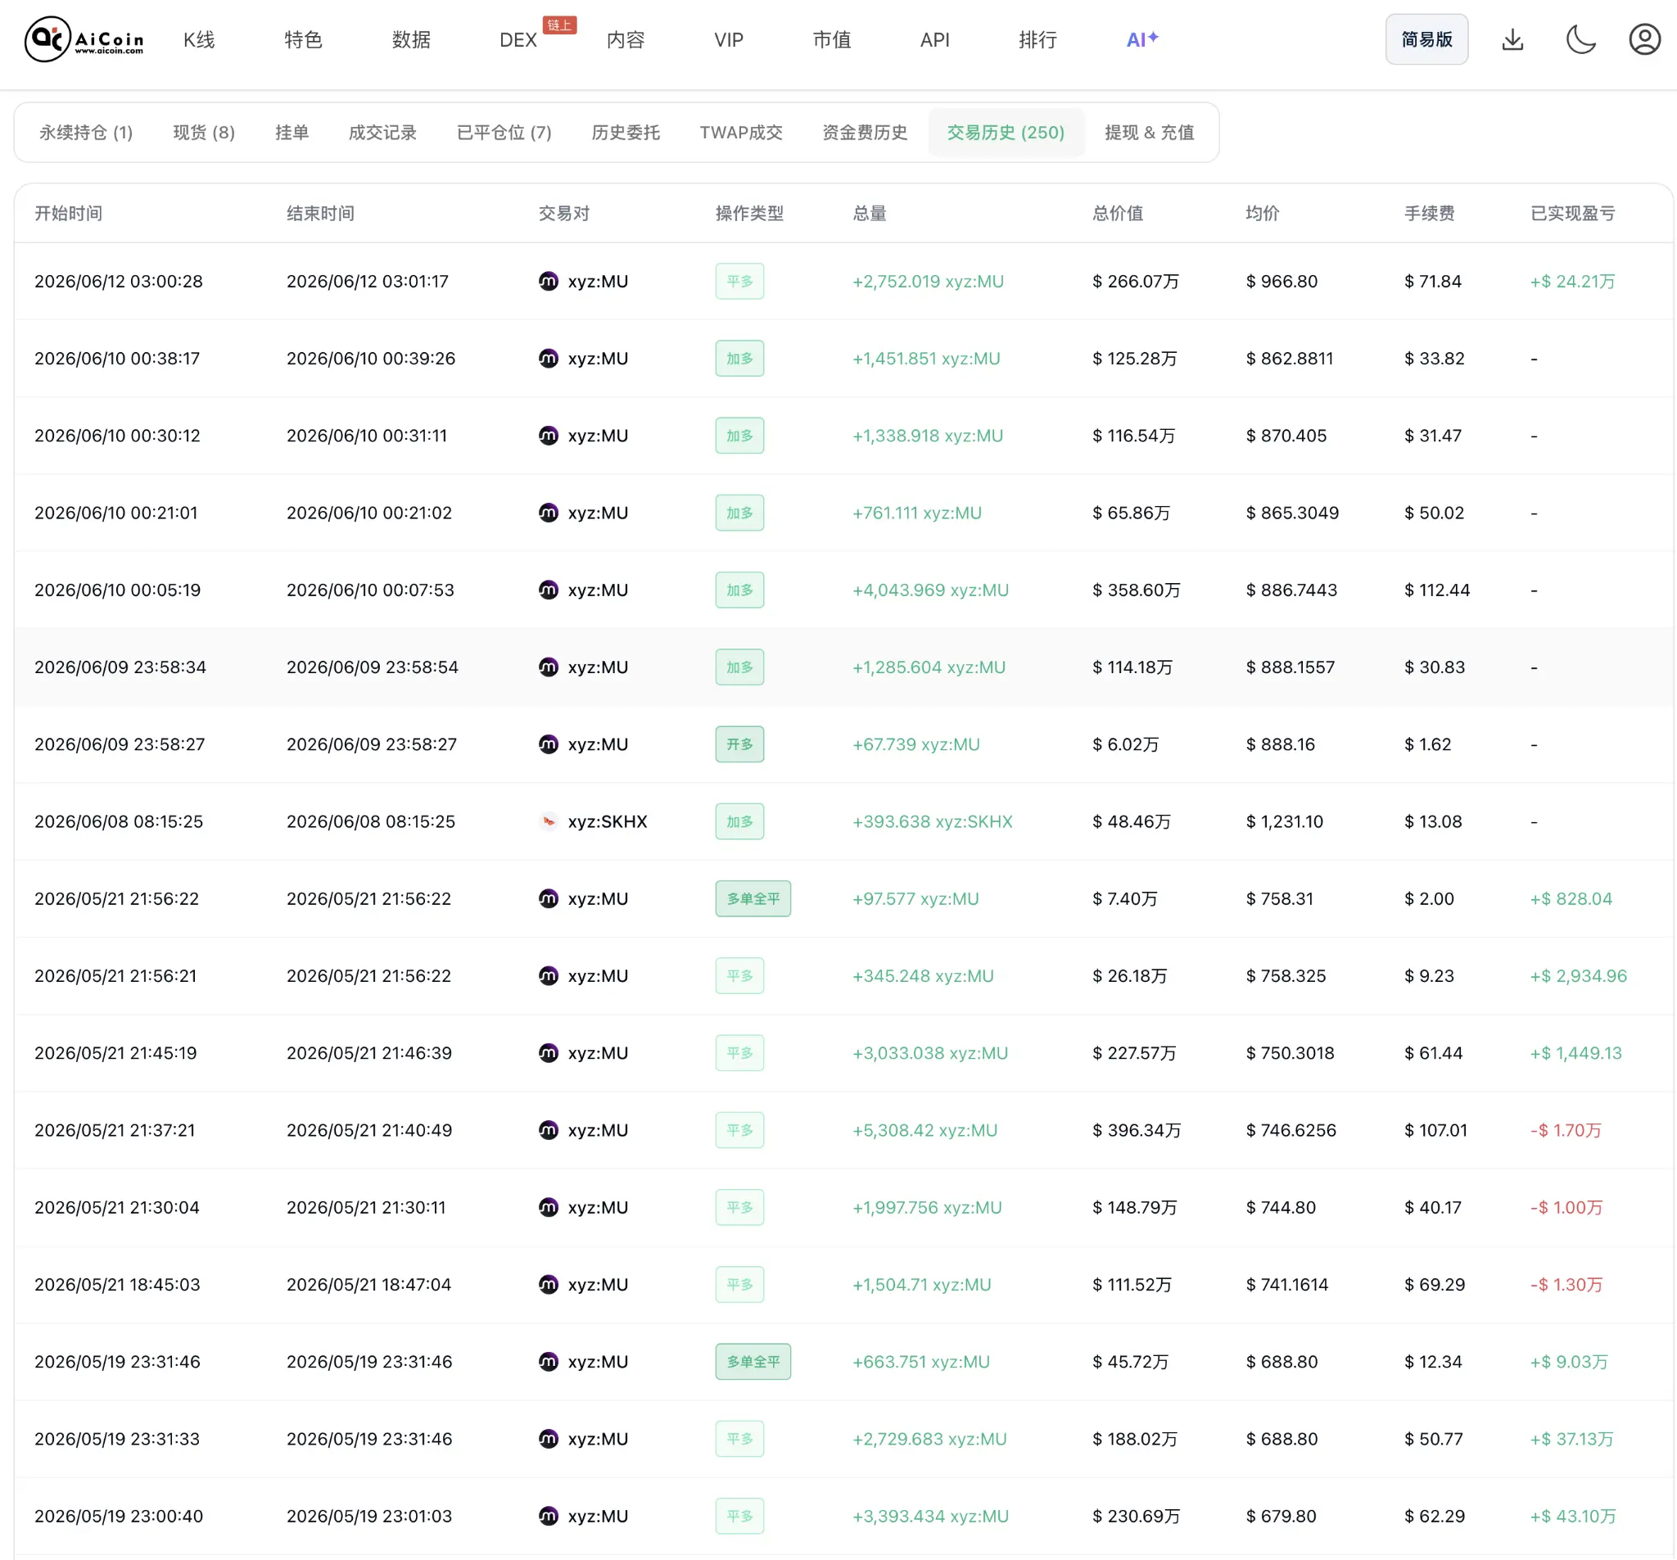Open the K线 menu
This screenshot has height=1560, width=1677.
199,39
